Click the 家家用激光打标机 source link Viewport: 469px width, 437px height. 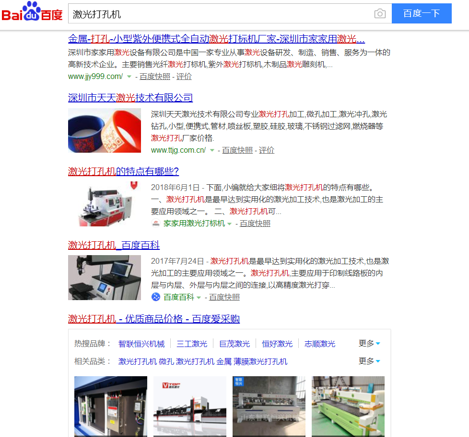point(194,223)
